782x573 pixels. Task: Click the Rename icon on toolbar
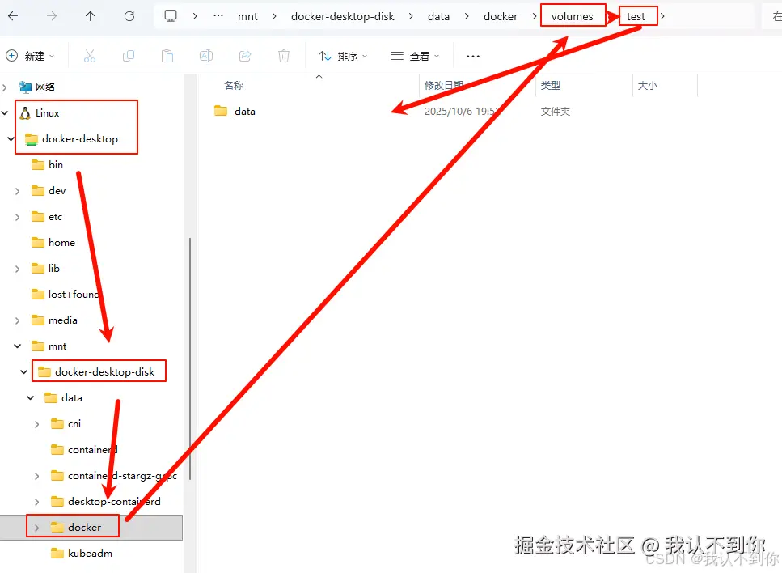click(205, 55)
